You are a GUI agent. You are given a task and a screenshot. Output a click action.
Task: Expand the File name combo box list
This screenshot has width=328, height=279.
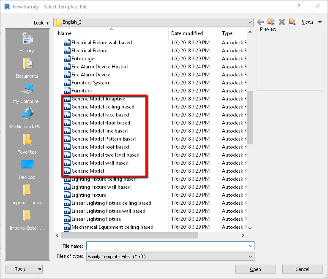coord(251,246)
